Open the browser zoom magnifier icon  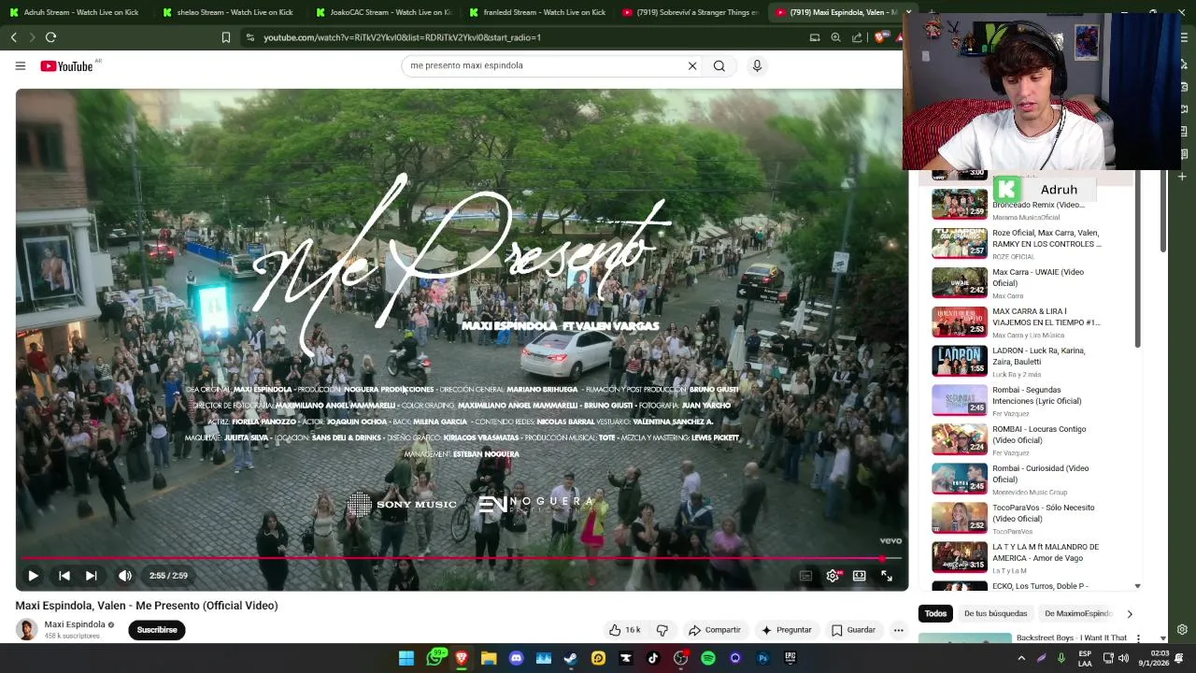point(836,37)
